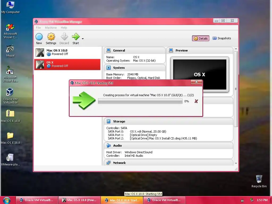Click the General section header icon
Screen dimensions: 272x204
[109, 50]
